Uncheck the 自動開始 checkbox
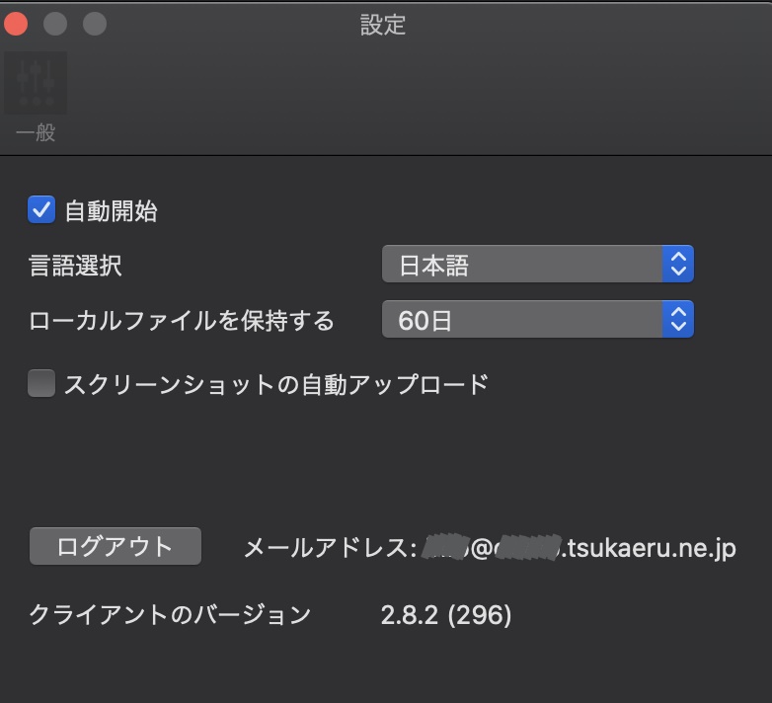This screenshot has height=703, width=772. (41, 209)
